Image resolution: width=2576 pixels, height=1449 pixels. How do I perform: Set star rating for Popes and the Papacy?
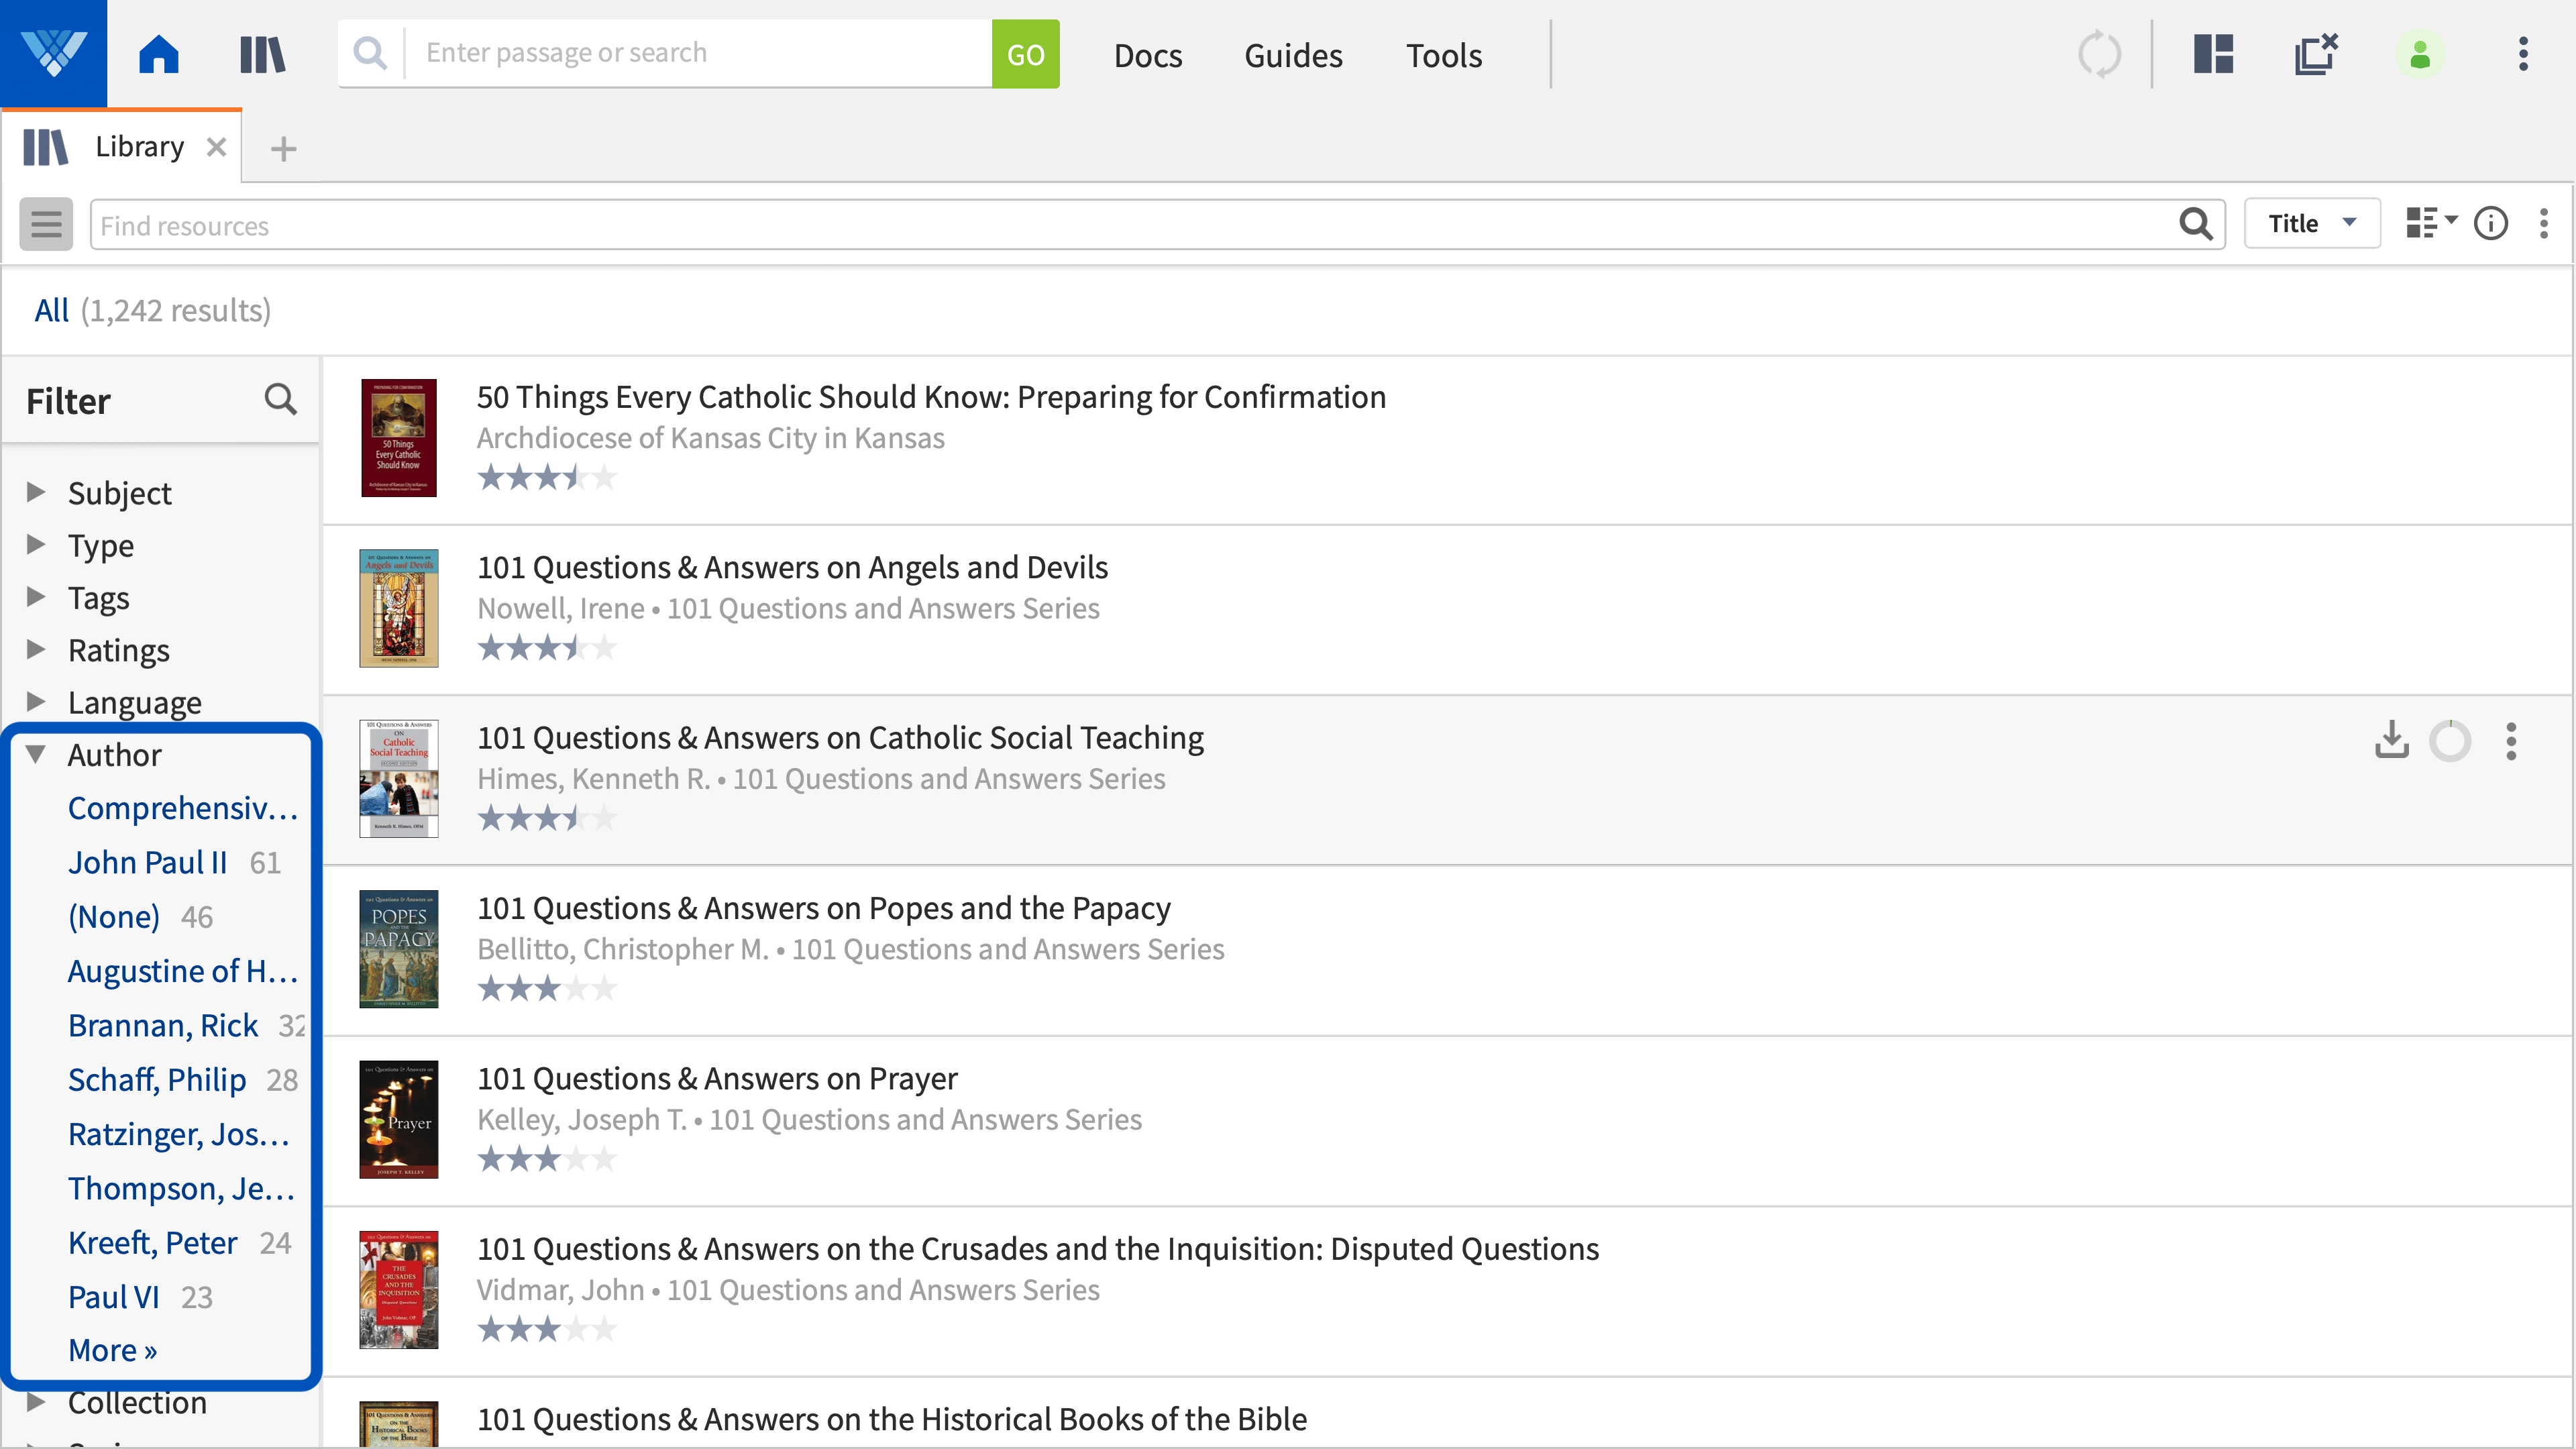[547, 989]
